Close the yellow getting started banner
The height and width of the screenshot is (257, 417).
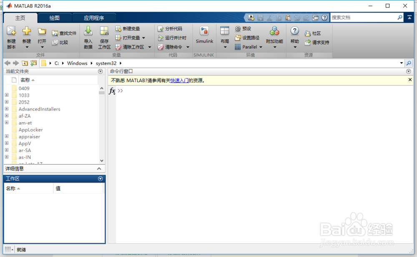click(410, 80)
